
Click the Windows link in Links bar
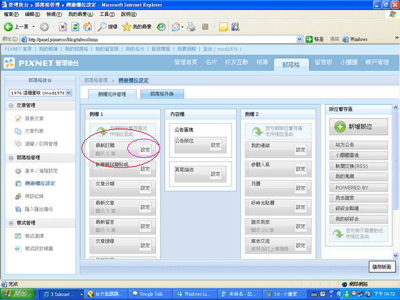click(355, 39)
